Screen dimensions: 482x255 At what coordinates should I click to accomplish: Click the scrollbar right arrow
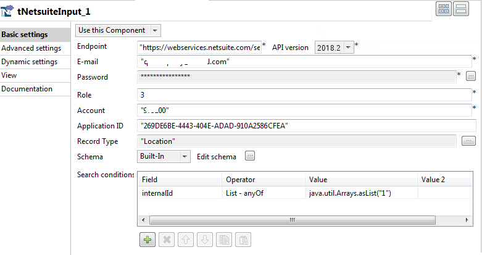467,220
